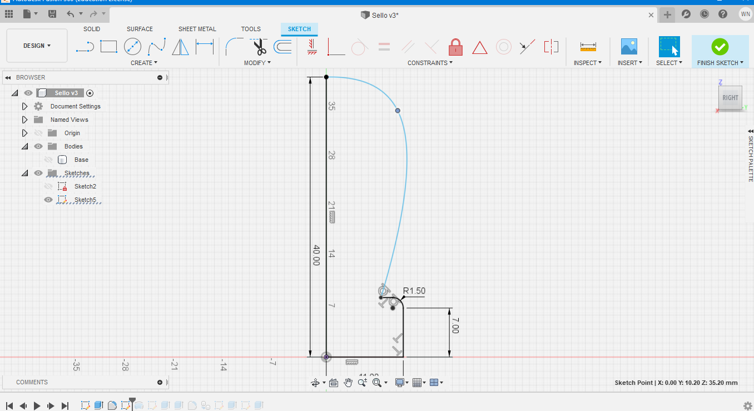This screenshot has width=754, height=411.
Task: Activate the Sello v3 component radio button
Action: pyautogui.click(x=90, y=93)
